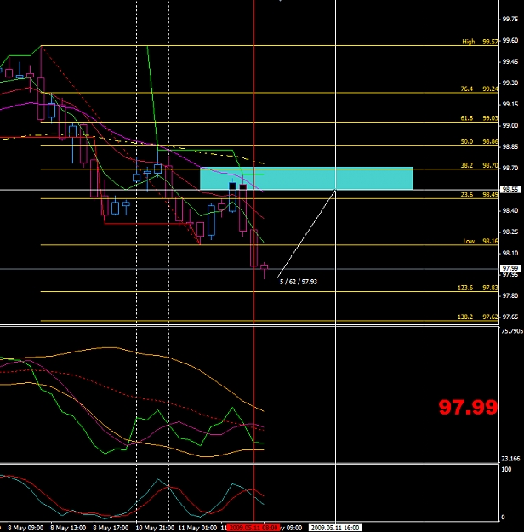Click the "5 / 62 / 97.93" trendline annotation
Viewport: 524px width, 532px height.
pyautogui.click(x=299, y=282)
